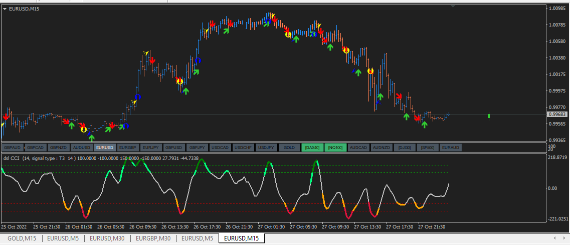Switch to the GOLD,M15 chart tab
The height and width of the screenshot is (245, 570).
click(x=22, y=238)
